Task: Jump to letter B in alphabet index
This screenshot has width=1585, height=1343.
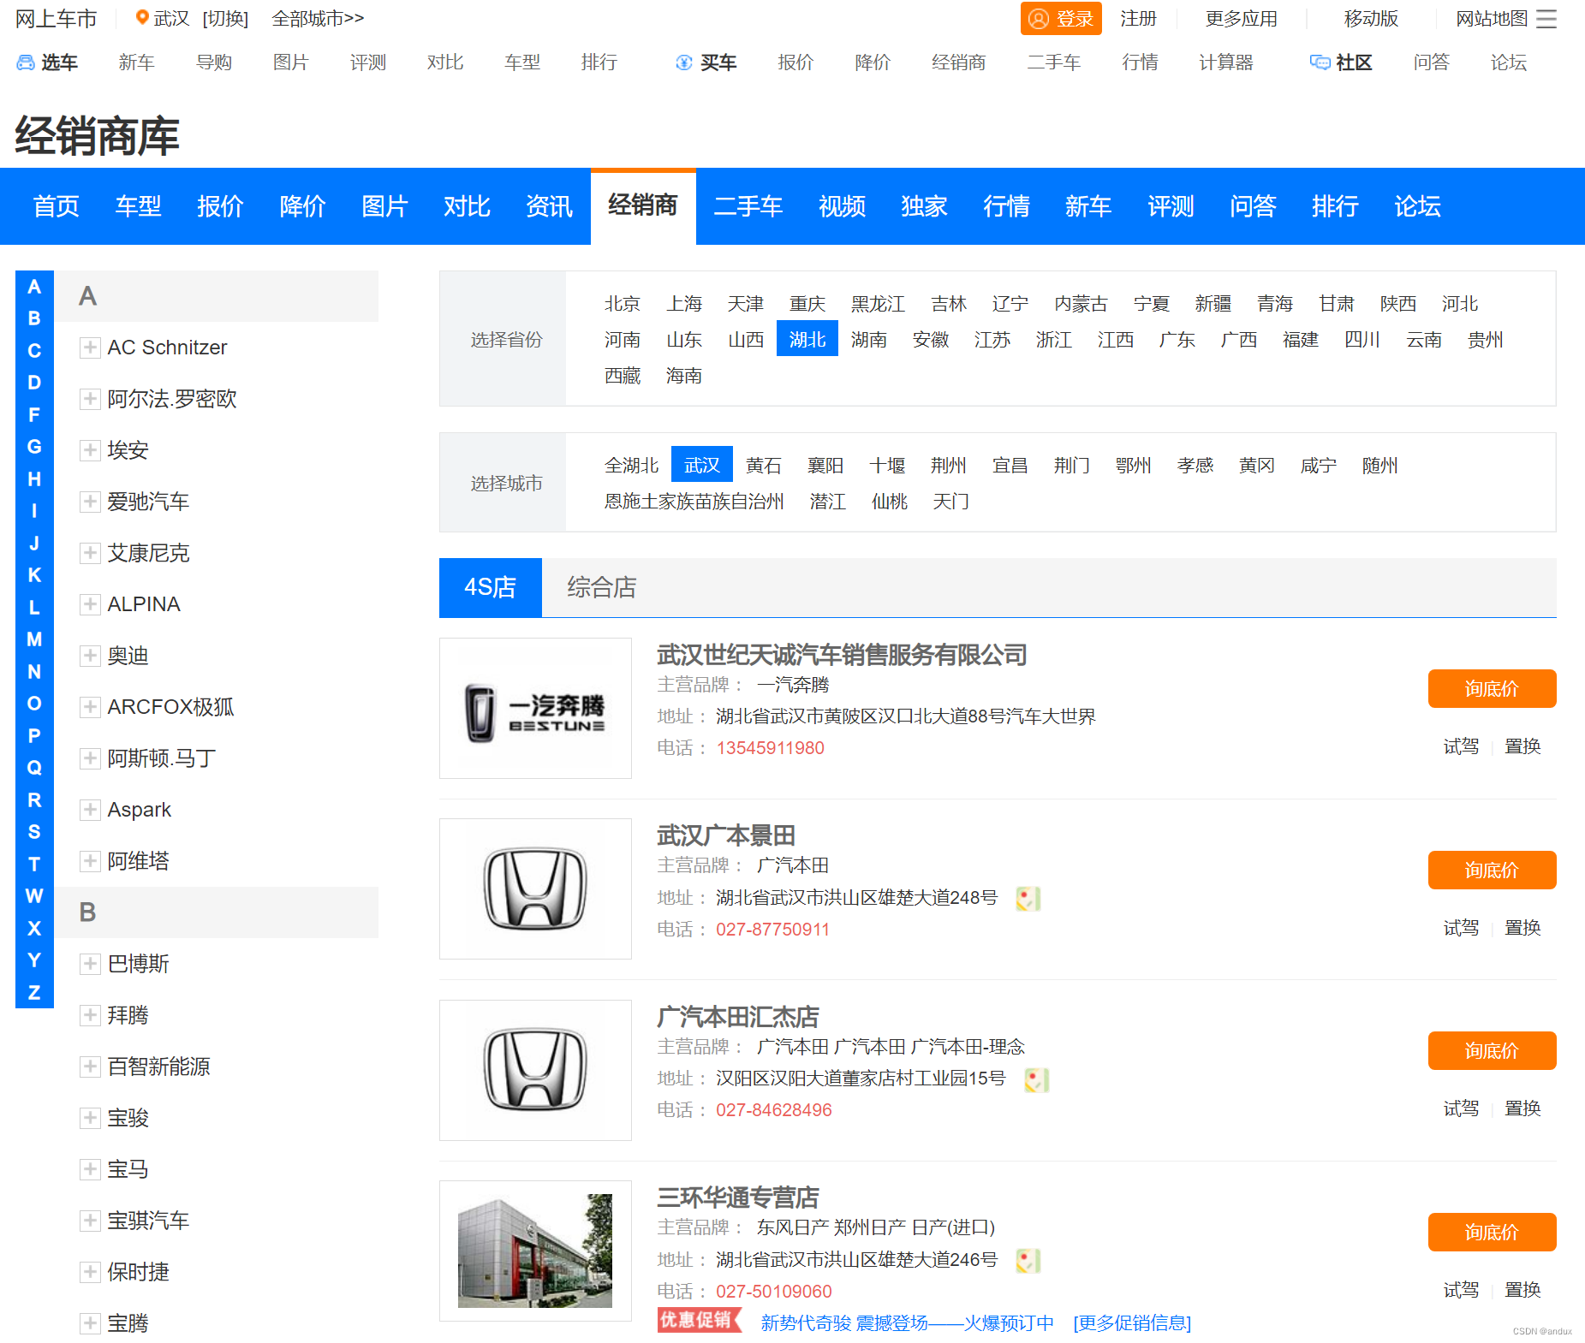Action: (34, 318)
